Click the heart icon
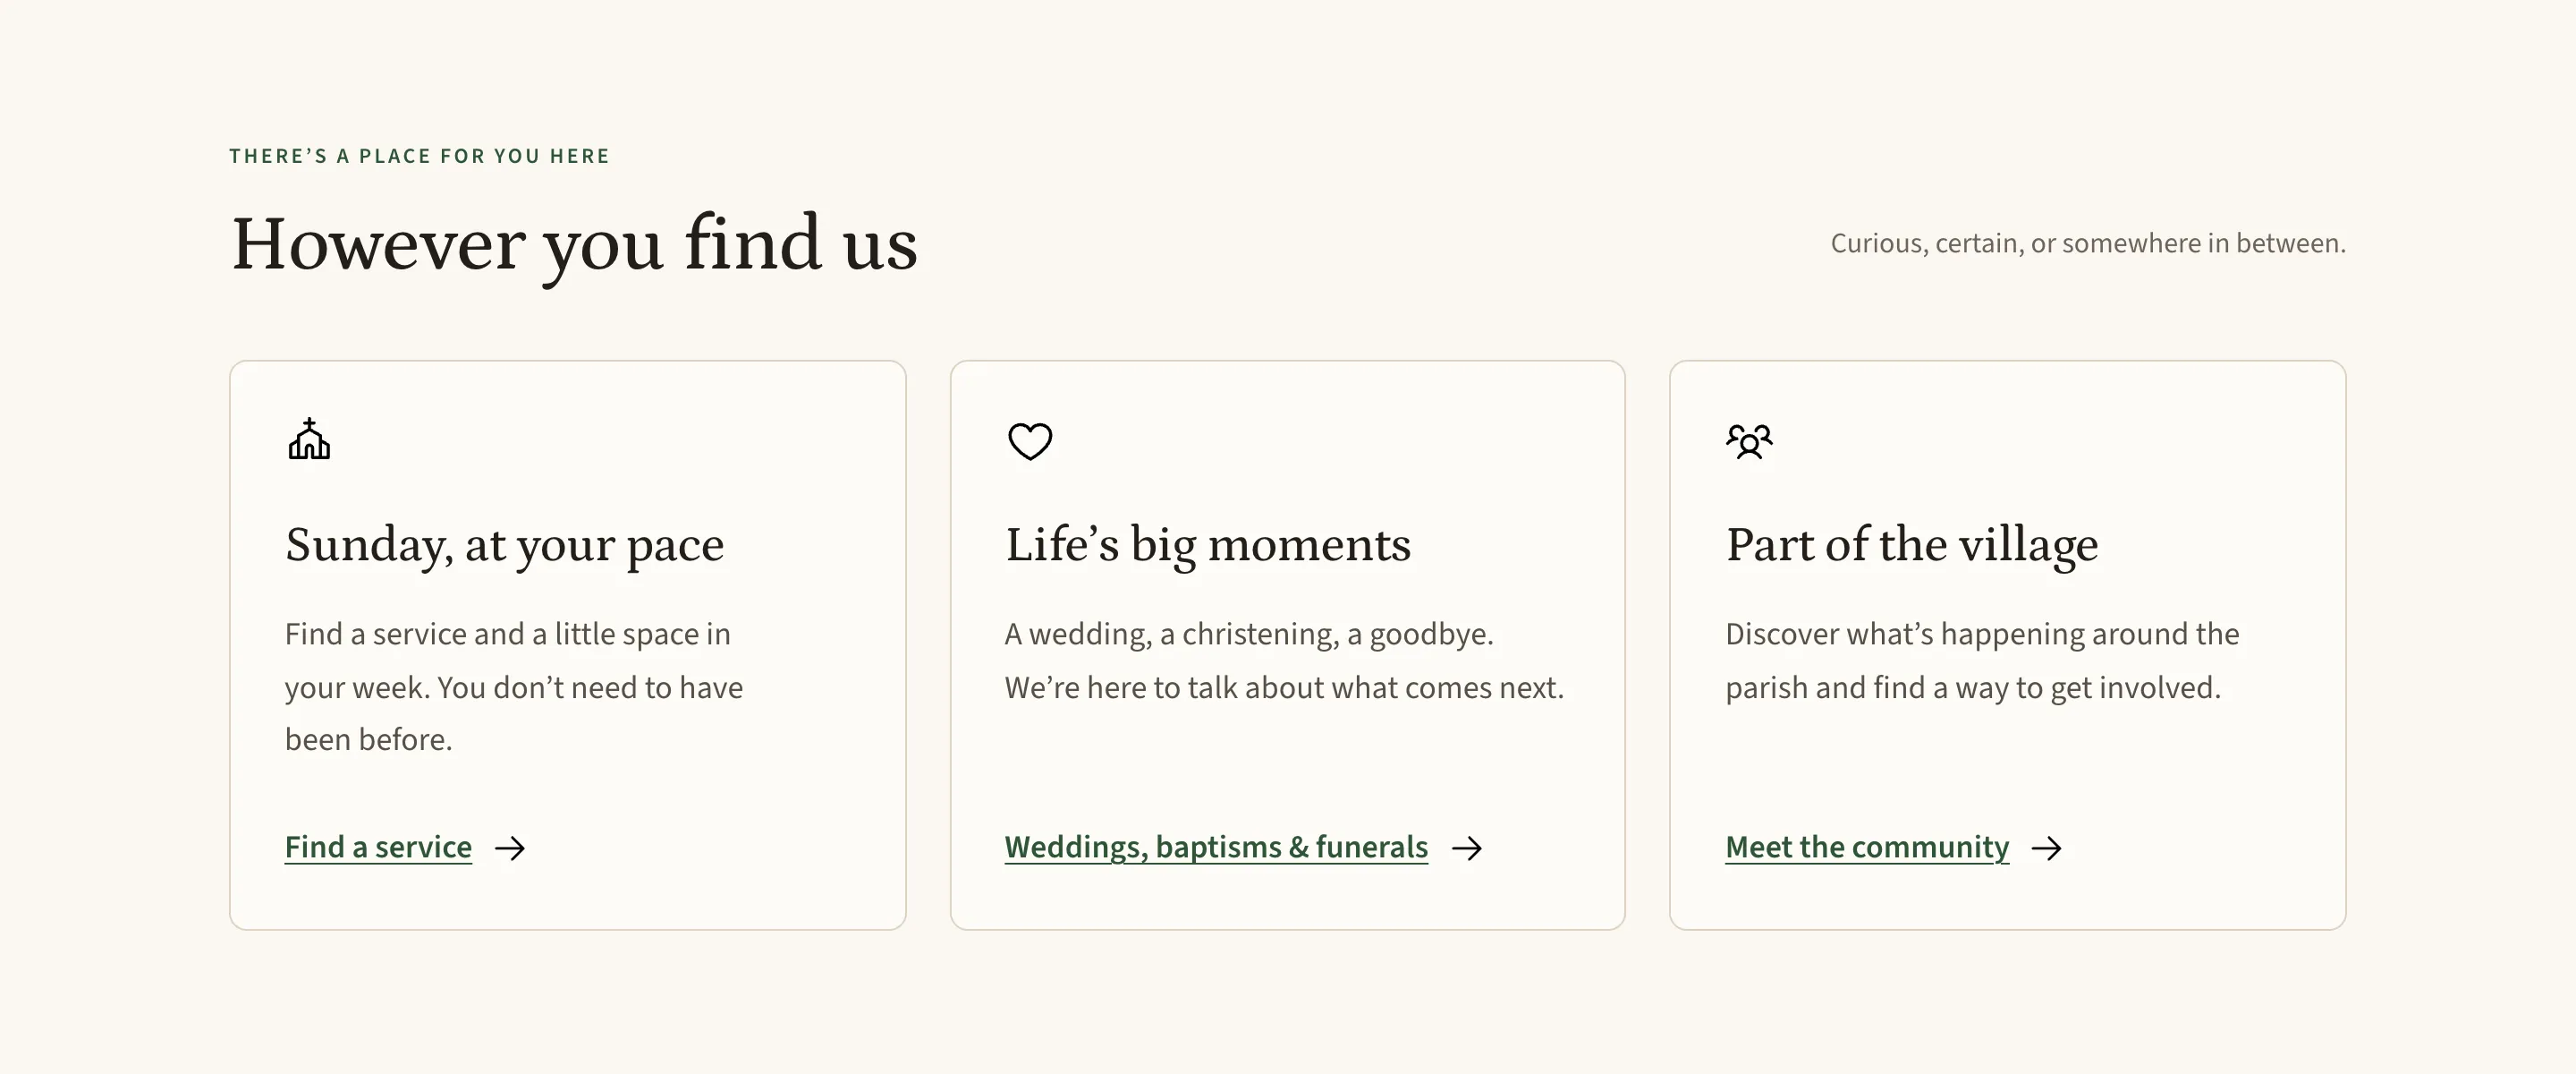The width and height of the screenshot is (2576, 1074). 1029,440
